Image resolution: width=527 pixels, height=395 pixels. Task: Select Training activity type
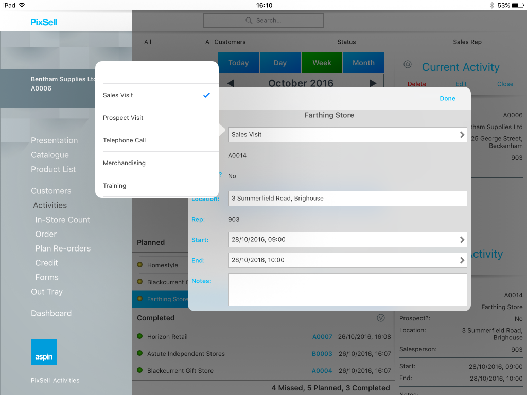click(x=156, y=185)
